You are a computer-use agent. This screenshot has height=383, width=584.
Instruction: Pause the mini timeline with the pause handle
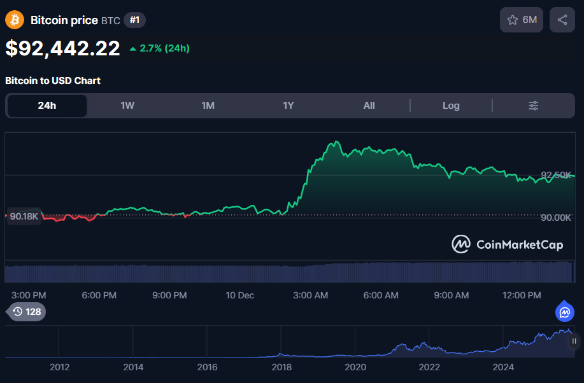pyautogui.click(x=574, y=341)
